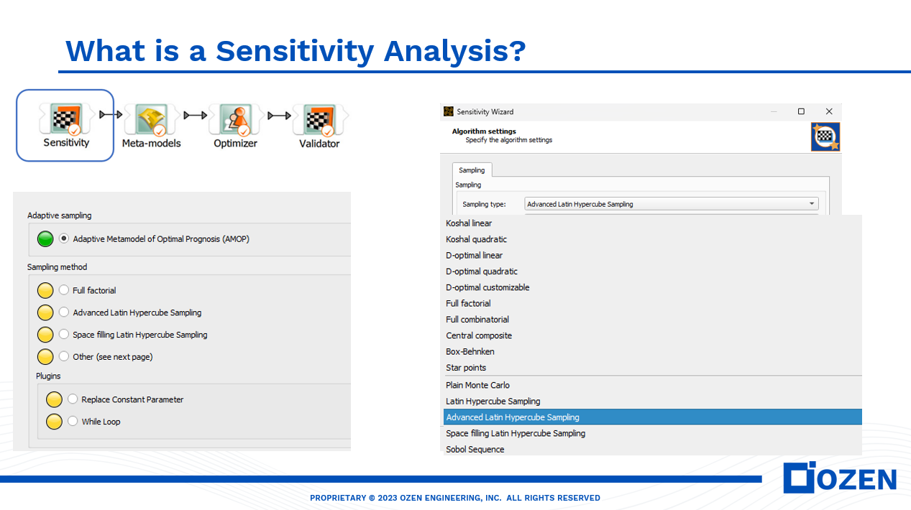Click the arrow between Sensitivity and Meta-models
This screenshot has height=510, width=911.
pyautogui.click(x=111, y=114)
